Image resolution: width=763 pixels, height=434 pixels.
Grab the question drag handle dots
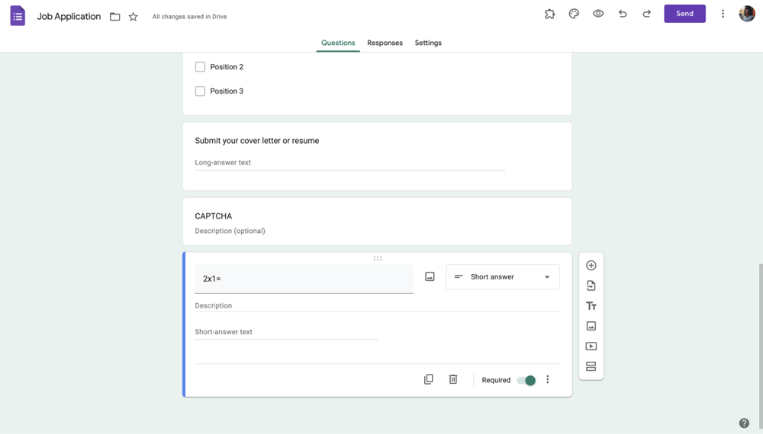[378, 258]
